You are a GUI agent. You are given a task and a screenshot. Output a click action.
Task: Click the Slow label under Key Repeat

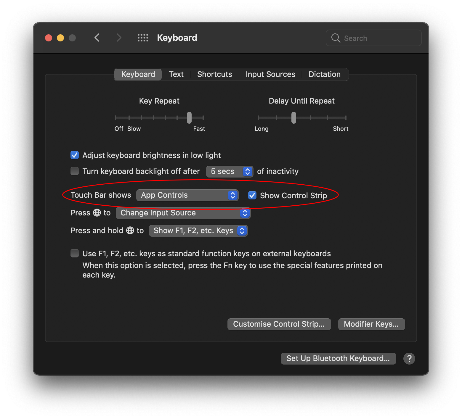coord(134,129)
